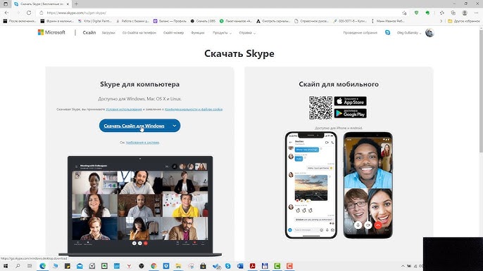Open the browser settings three-dots menu
Viewport: 483px width, 271px height.
click(x=476, y=13)
